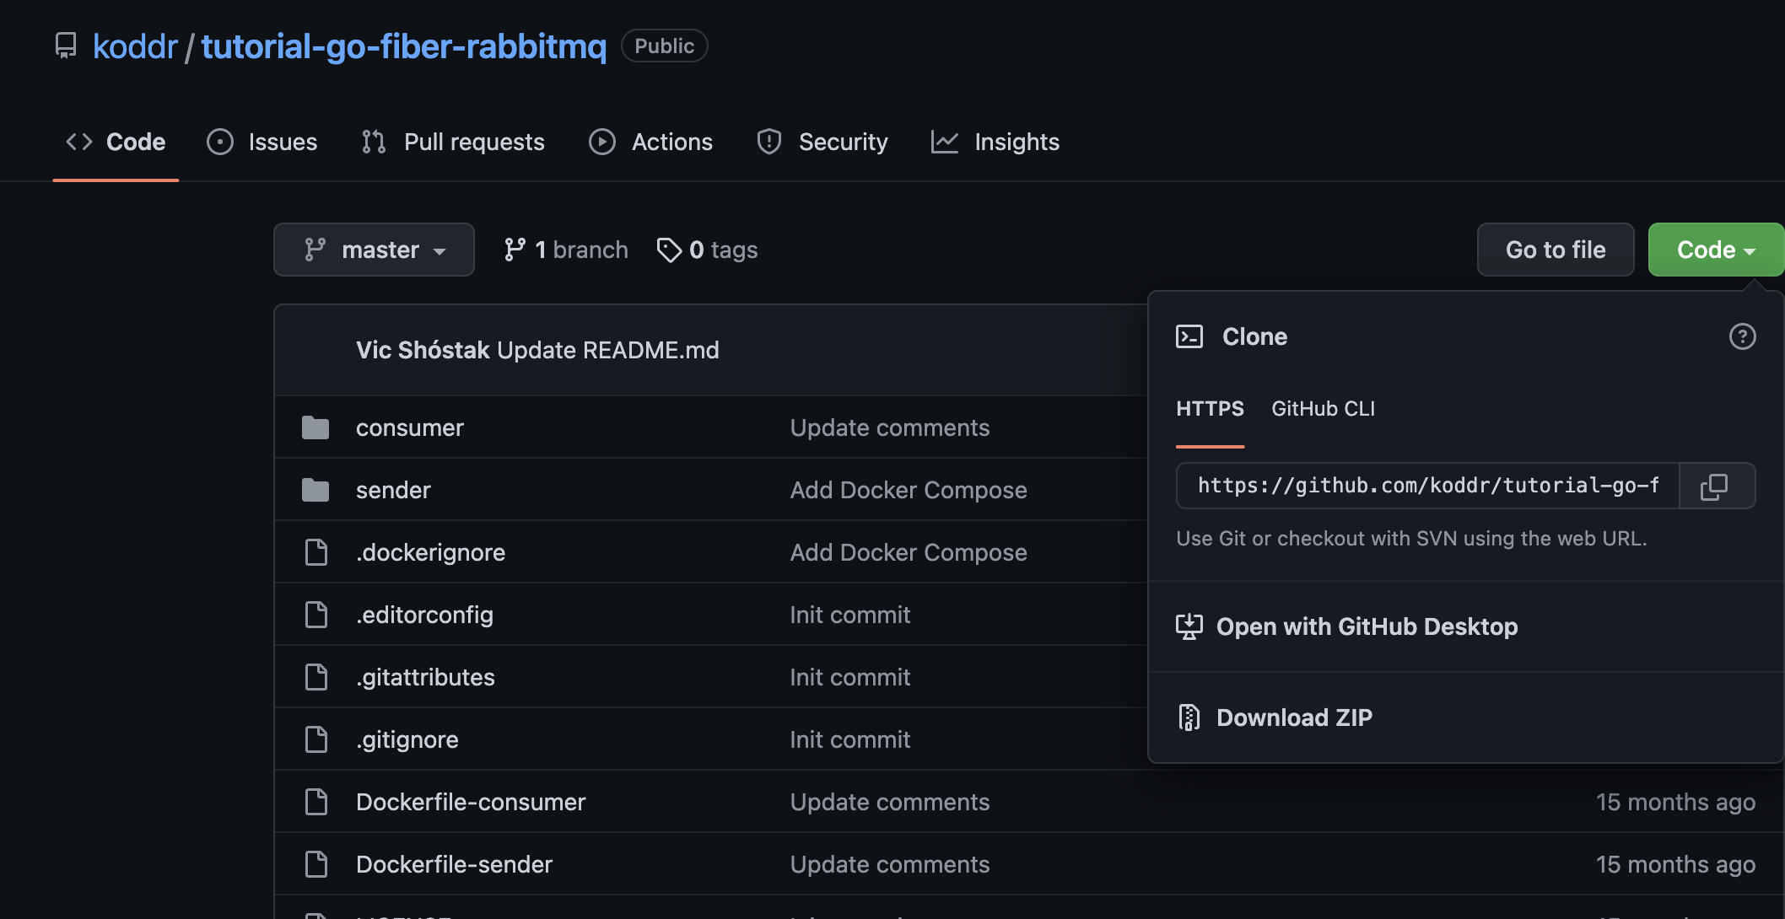Toggle the green Code dropdown button
The height and width of the screenshot is (919, 1785).
(x=1716, y=250)
